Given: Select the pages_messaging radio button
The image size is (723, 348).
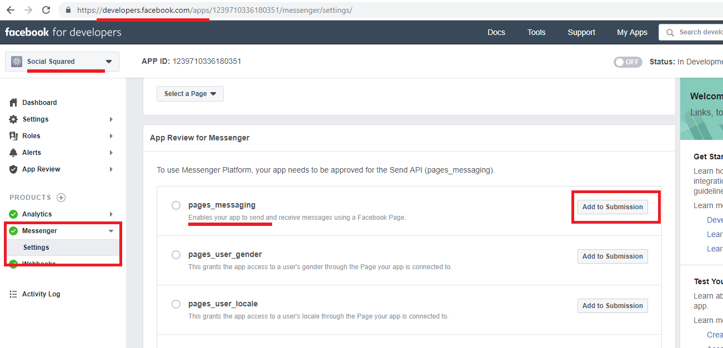Looking at the screenshot, I should coord(176,205).
